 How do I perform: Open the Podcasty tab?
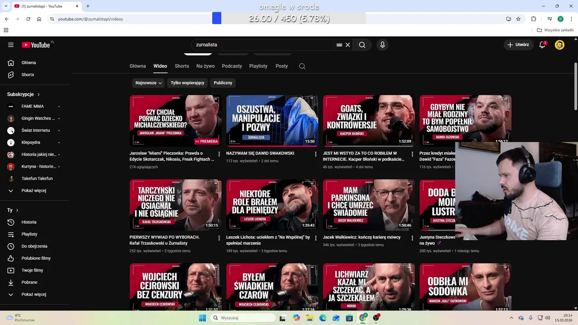point(232,66)
